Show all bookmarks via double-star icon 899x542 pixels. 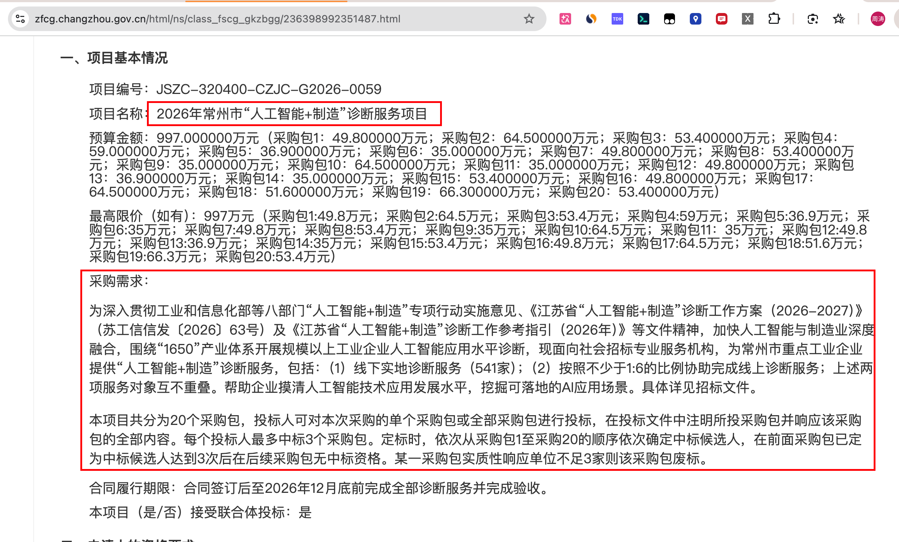[839, 19]
